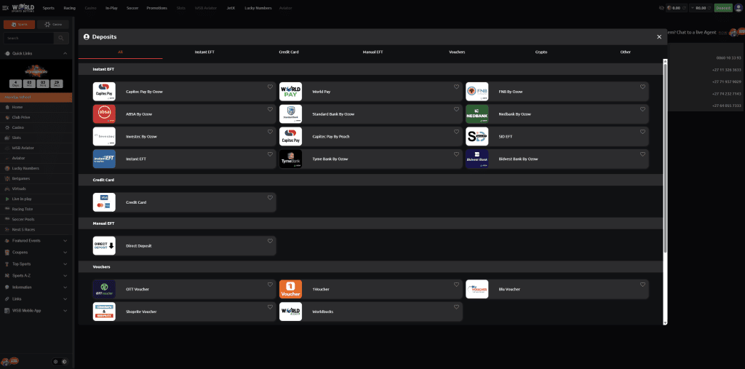Pick the Tyme Bank By Ozow logo
Image resolution: width=745 pixels, height=369 pixels.
pos(290,159)
